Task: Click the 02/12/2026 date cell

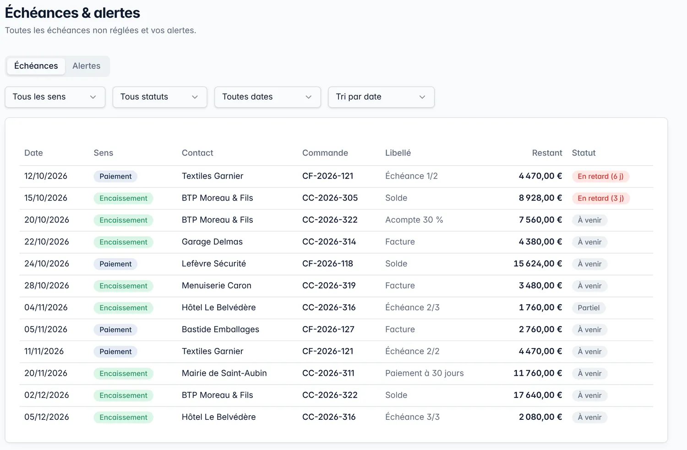Action: click(x=47, y=396)
